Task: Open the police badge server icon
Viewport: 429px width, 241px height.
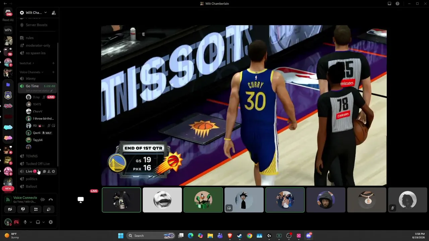Action: click(x=8, y=95)
